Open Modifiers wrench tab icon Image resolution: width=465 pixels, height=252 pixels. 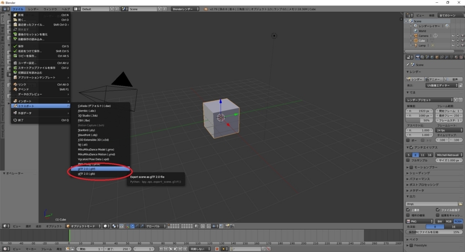[x=447, y=57]
